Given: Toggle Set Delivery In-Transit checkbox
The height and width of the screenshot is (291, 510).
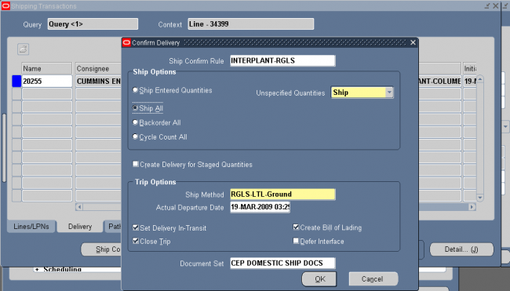Looking at the screenshot, I should pos(136,227).
